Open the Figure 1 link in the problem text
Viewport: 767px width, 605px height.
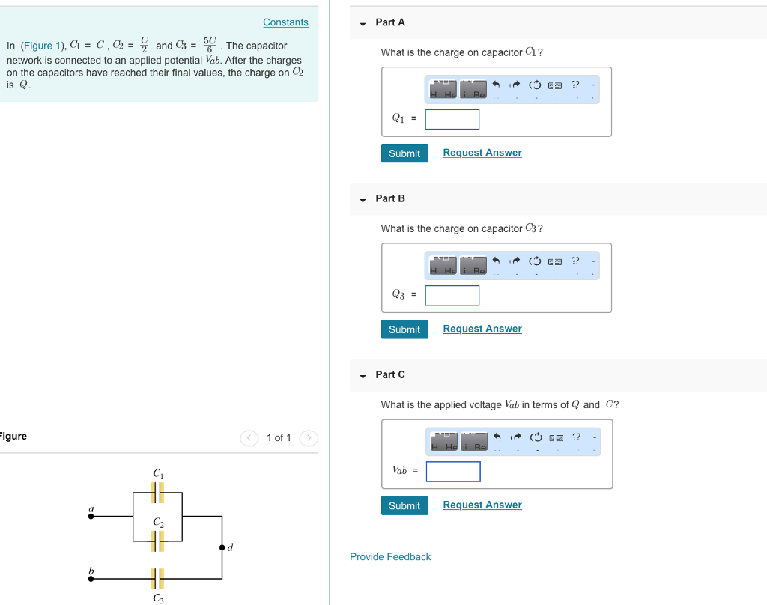(x=43, y=46)
